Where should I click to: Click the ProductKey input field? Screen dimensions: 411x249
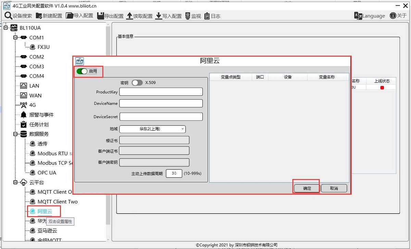coord(161,92)
